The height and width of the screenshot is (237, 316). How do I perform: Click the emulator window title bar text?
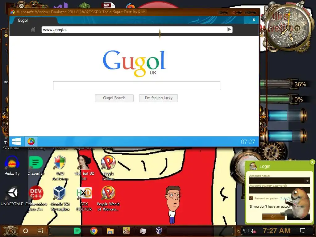pyautogui.click(x=81, y=12)
